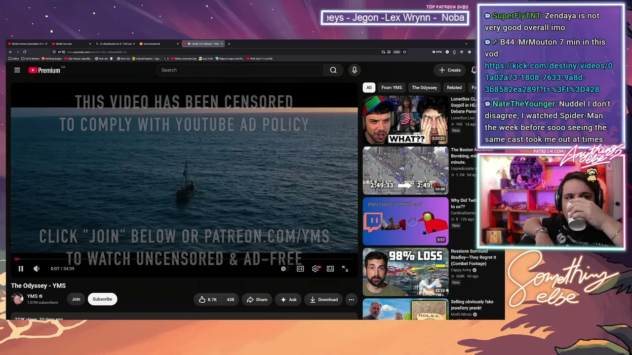The image size is (632, 355).
Task: Subscribe to YMS channel
Action: coord(102,299)
